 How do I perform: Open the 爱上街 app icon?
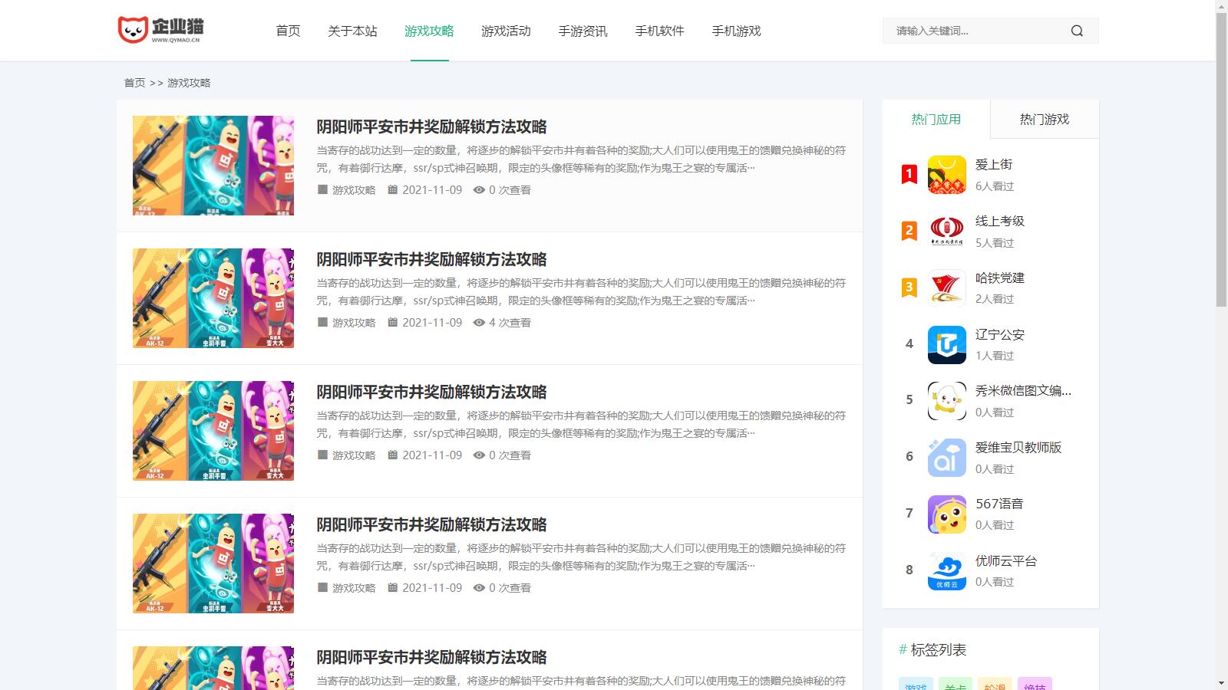click(x=946, y=175)
